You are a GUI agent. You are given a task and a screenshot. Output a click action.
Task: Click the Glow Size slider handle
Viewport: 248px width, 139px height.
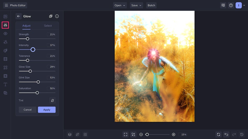point(30,71)
